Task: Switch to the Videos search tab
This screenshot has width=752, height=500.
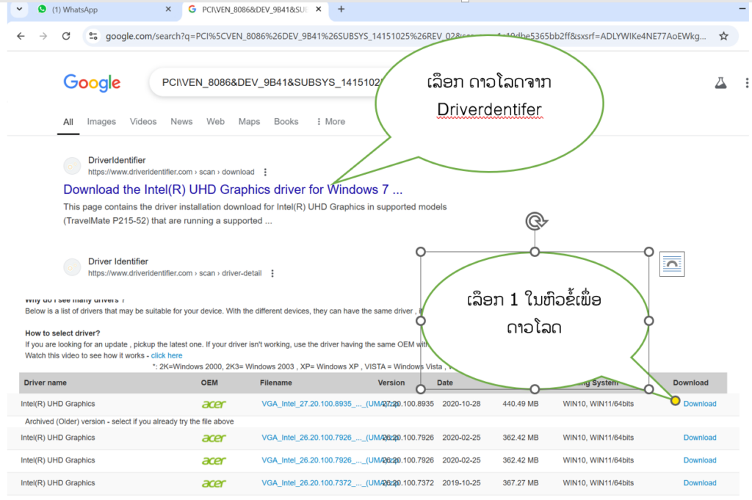Action: coord(143,121)
